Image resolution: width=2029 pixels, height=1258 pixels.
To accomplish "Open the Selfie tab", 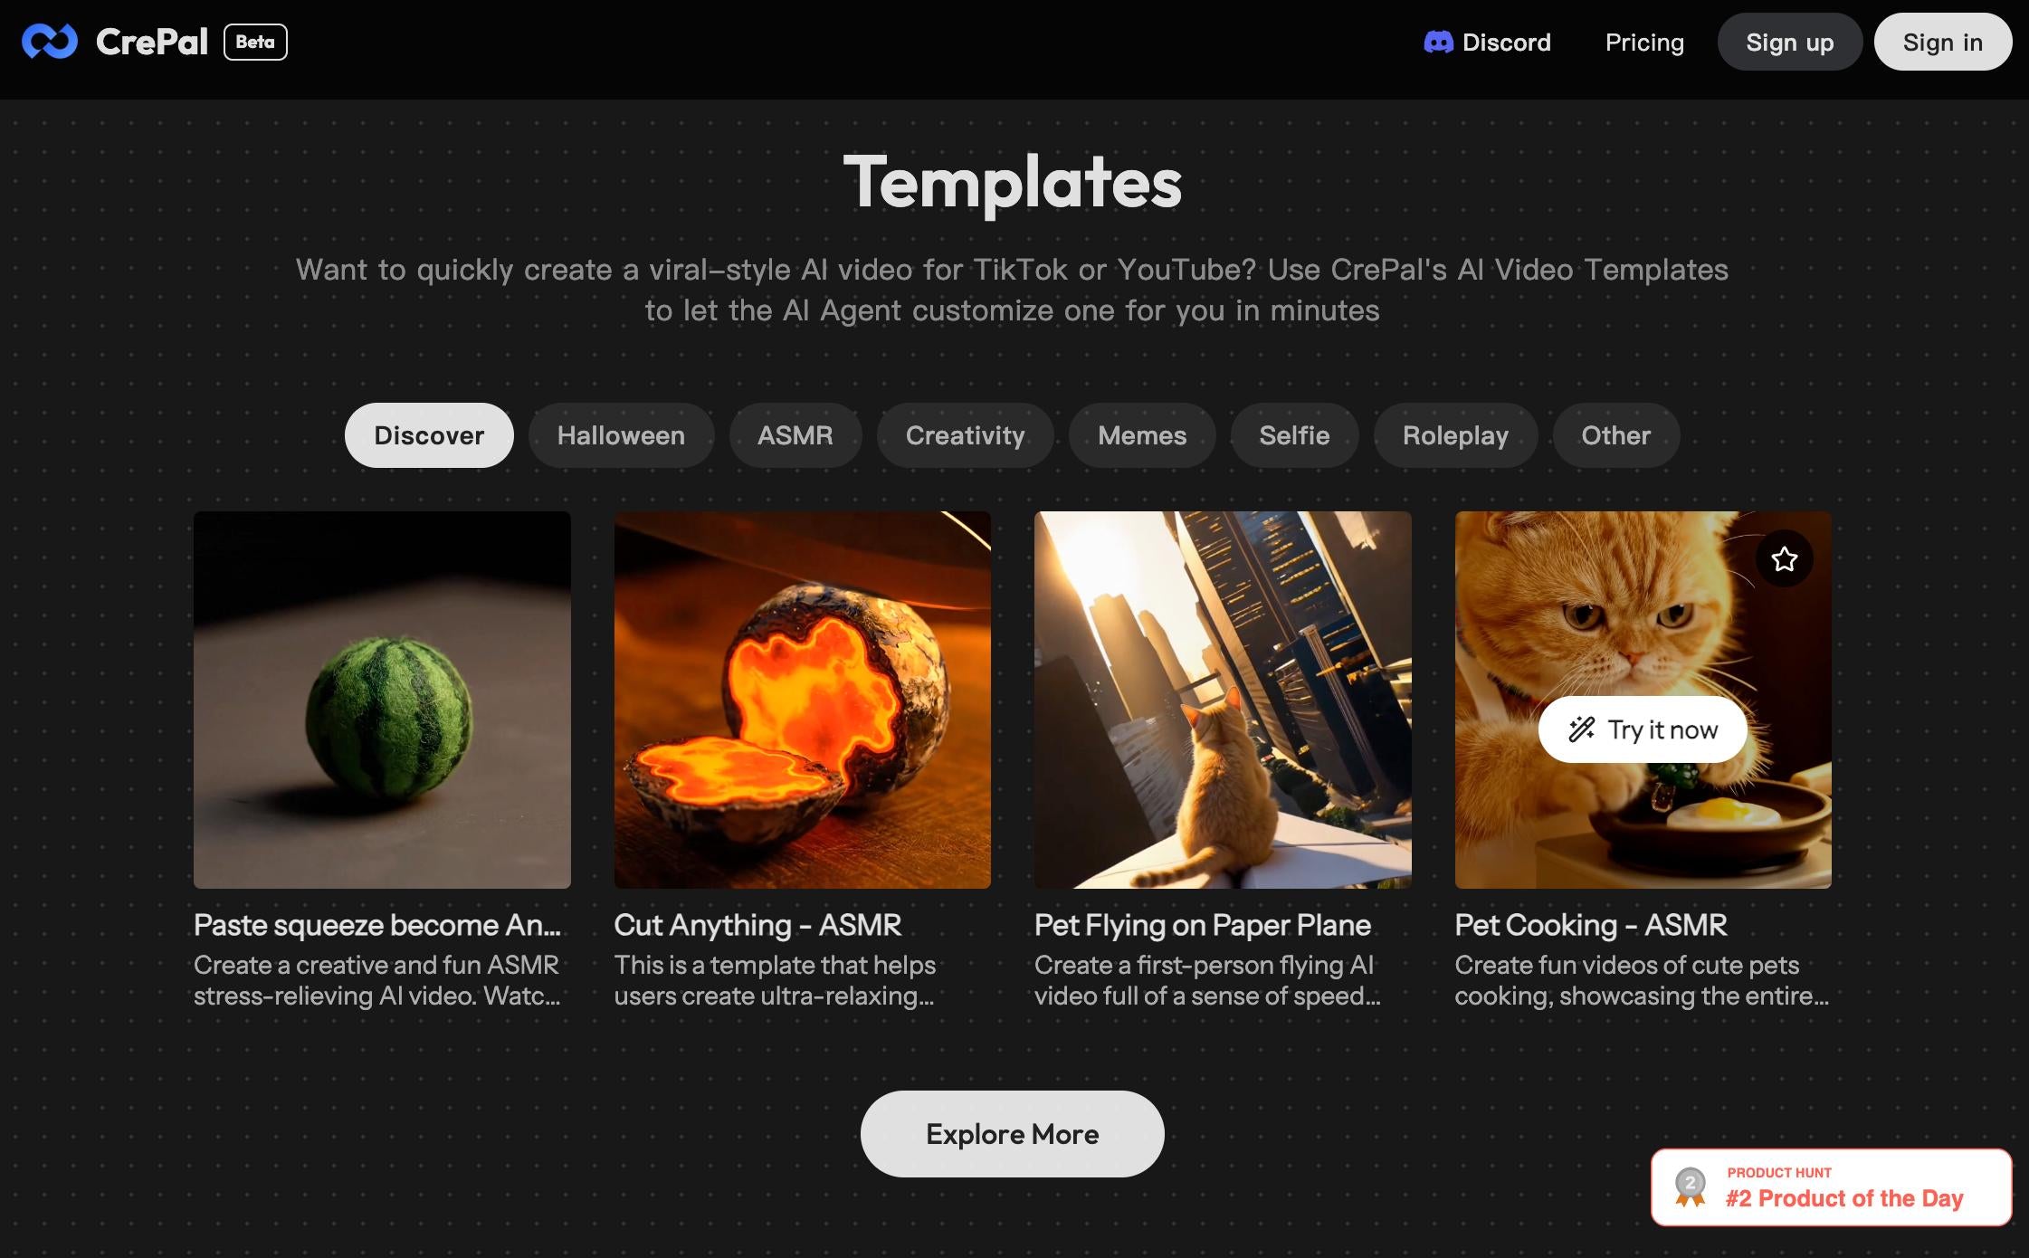I will tap(1294, 435).
